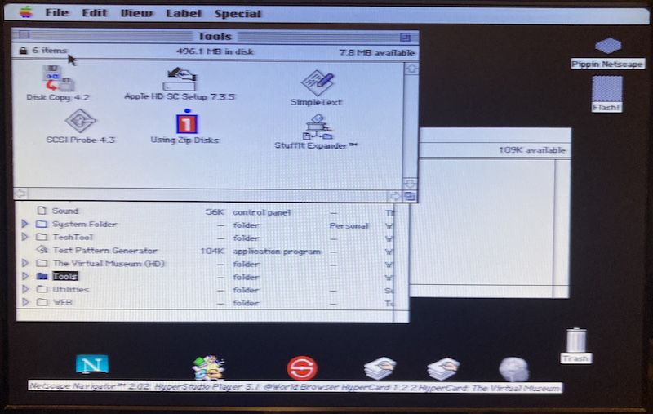Expand The Virtual Museum (HD) disclosure triangle

(x=25, y=263)
